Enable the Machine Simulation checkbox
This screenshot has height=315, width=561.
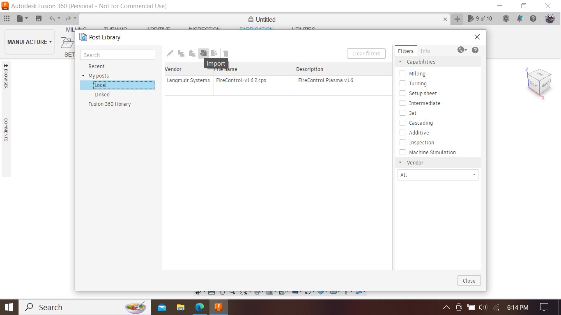402,152
